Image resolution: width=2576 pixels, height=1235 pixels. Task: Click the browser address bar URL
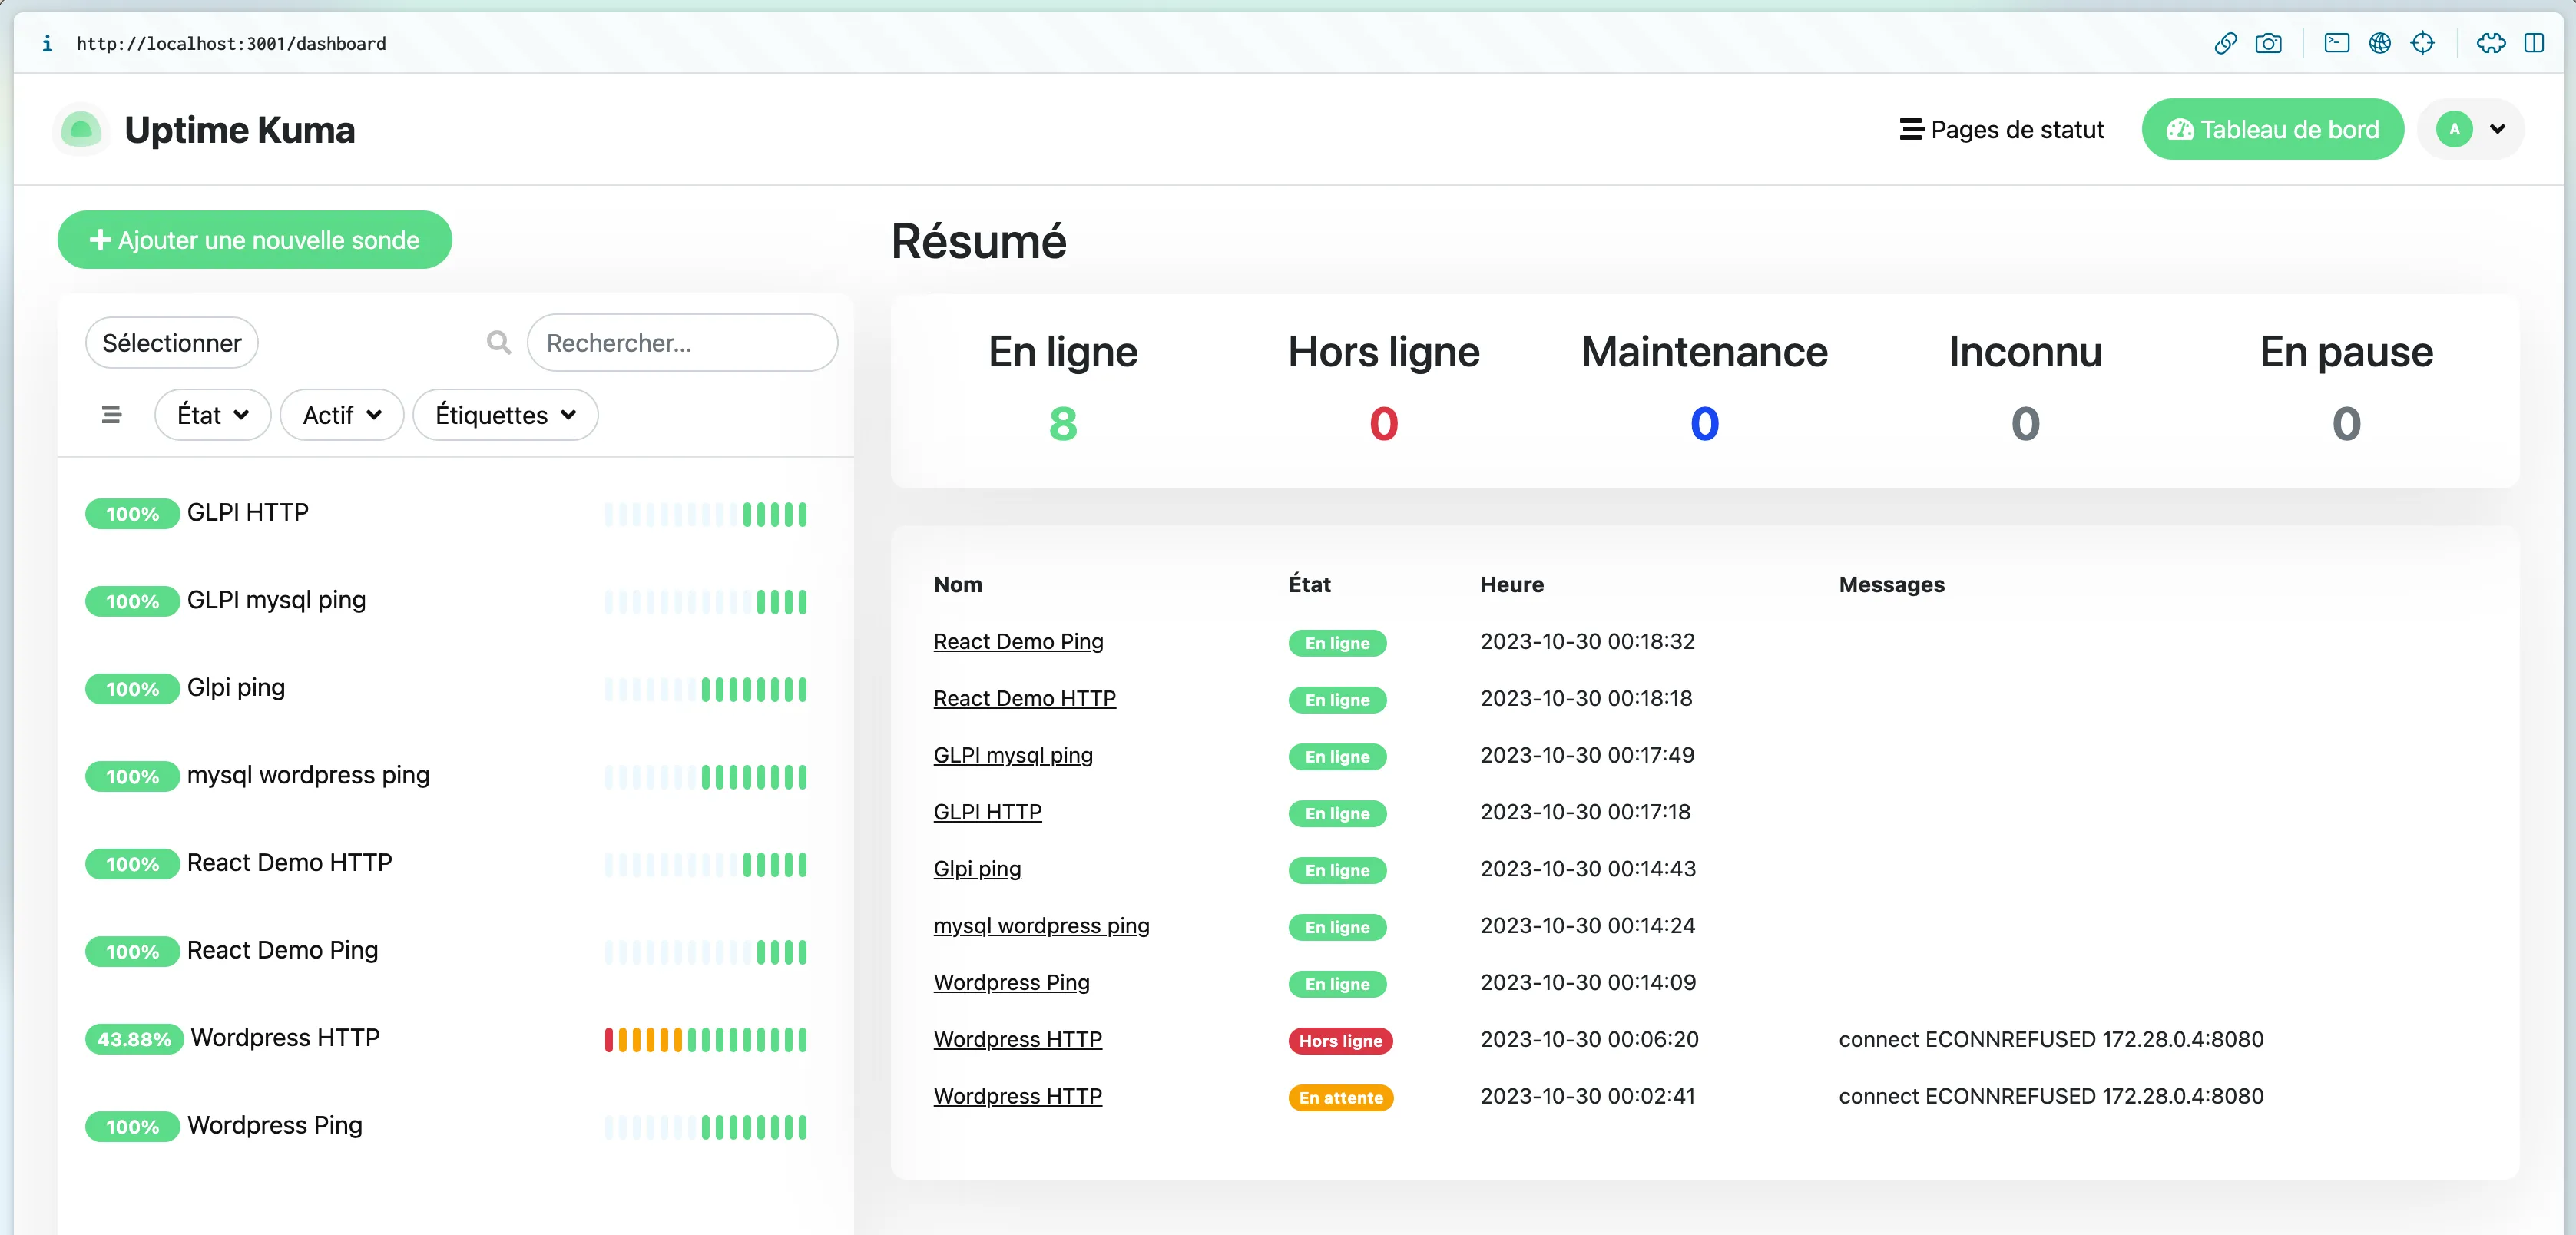pyautogui.click(x=231, y=44)
